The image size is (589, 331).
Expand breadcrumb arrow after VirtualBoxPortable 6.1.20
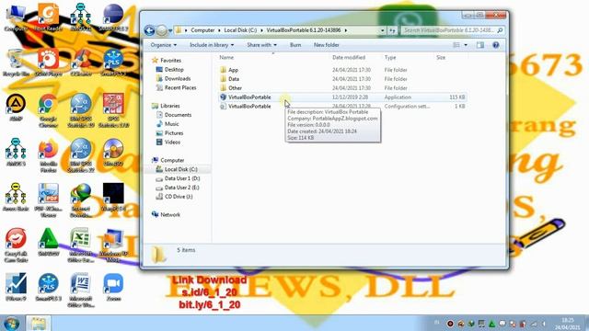coord(346,30)
